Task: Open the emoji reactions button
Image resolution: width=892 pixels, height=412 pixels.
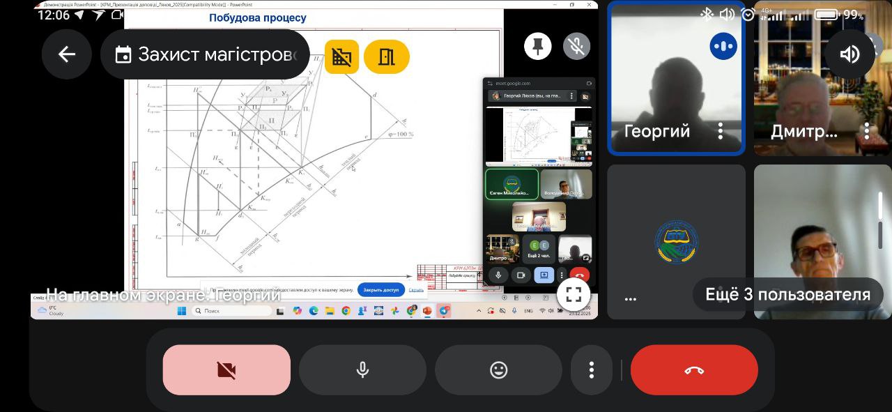Action: [x=498, y=369]
